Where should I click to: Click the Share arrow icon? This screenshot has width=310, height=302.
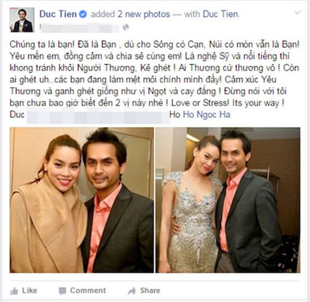point(132,291)
